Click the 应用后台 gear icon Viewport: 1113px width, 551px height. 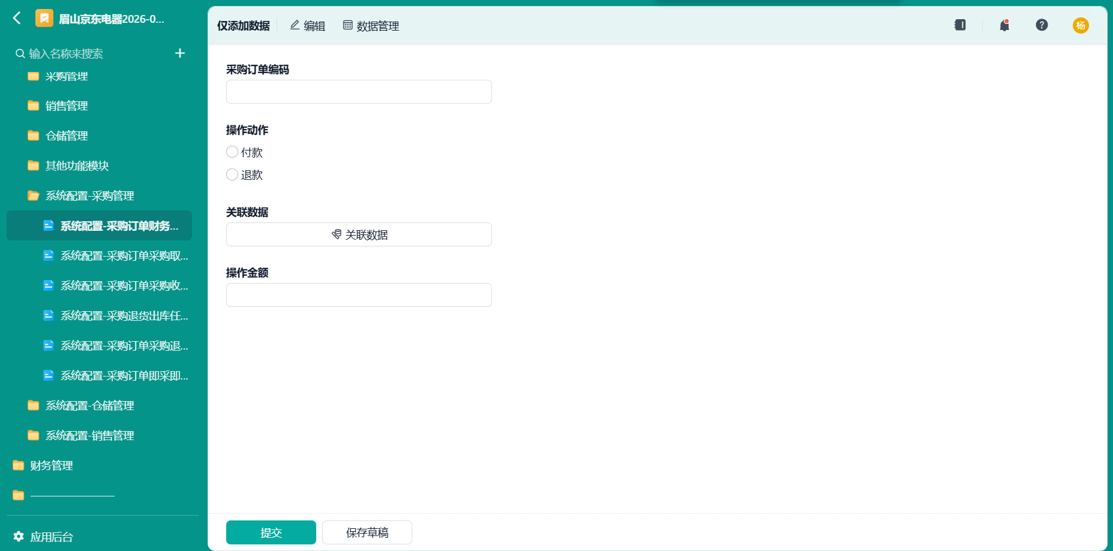pos(19,536)
